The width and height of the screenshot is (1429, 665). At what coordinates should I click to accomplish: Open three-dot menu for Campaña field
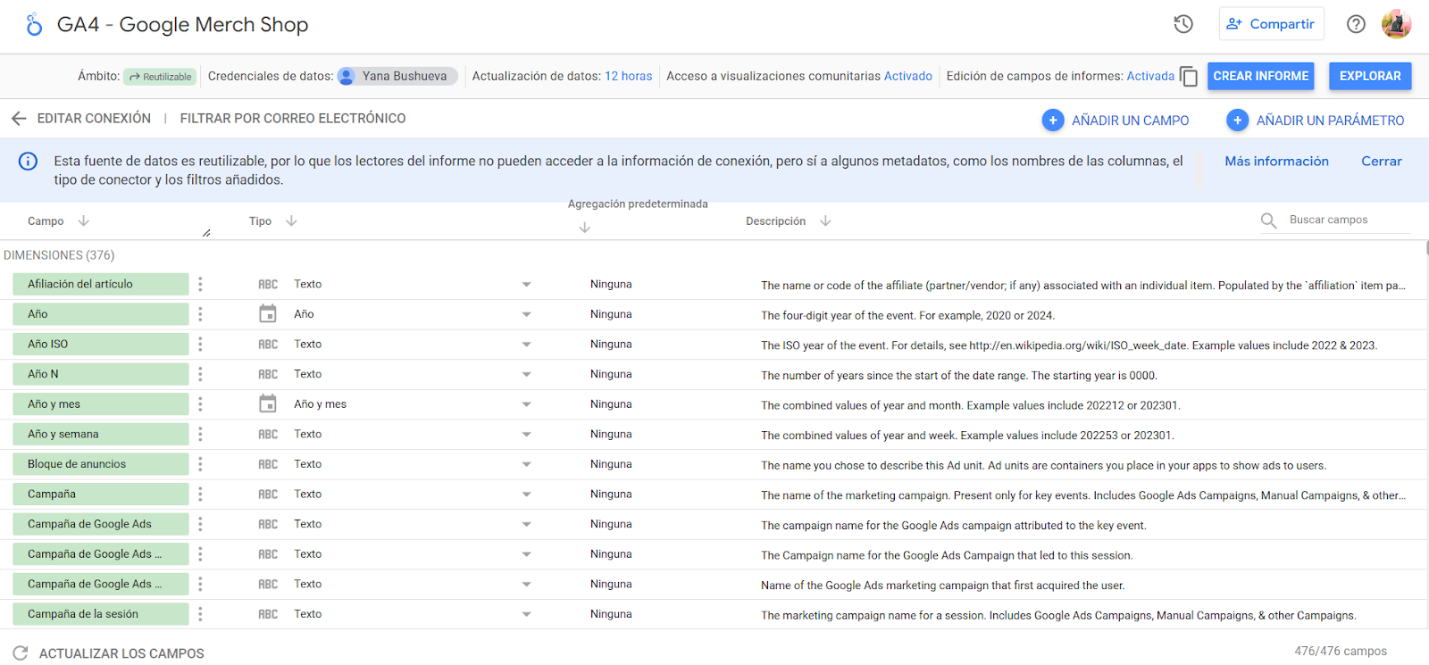200,494
